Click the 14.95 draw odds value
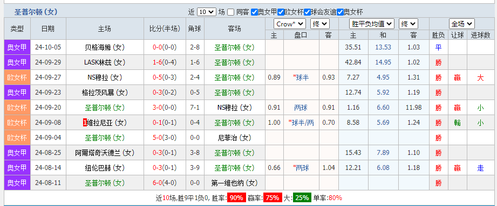 (x=383, y=62)
